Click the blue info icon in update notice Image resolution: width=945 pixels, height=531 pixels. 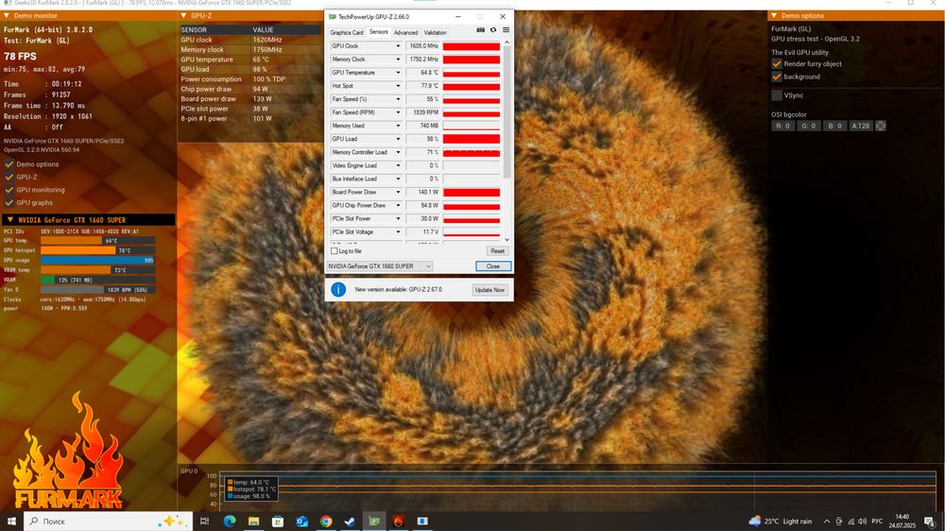click(338, 290)
